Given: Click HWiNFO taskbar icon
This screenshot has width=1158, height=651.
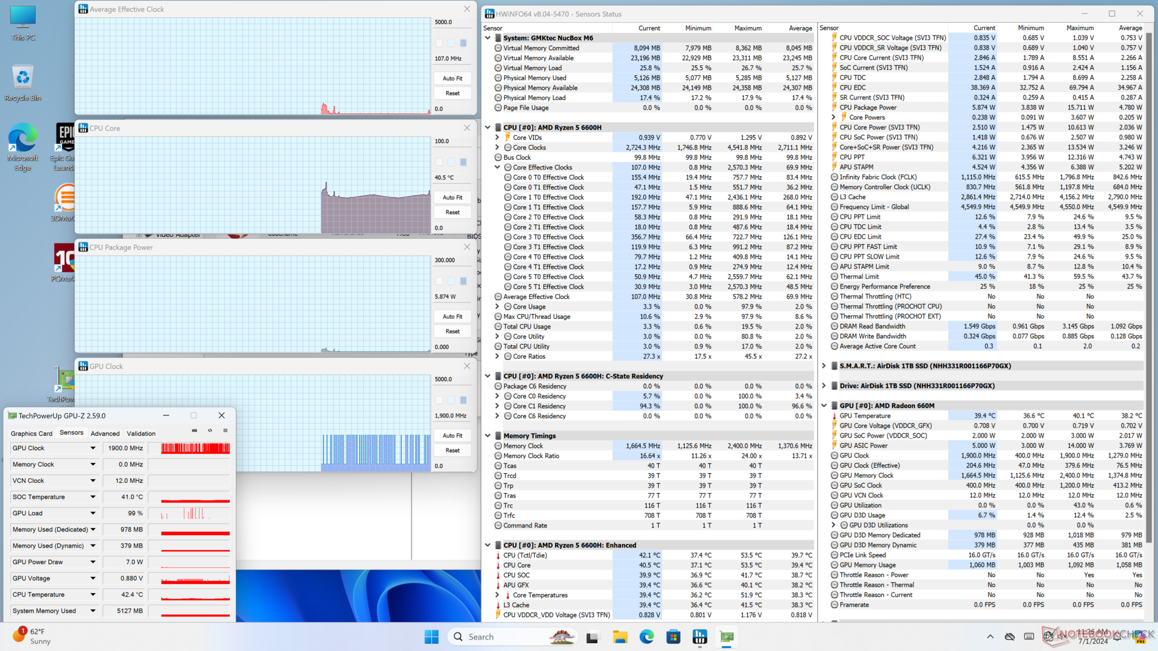Looking at the screenshot, I should [700, 637].
